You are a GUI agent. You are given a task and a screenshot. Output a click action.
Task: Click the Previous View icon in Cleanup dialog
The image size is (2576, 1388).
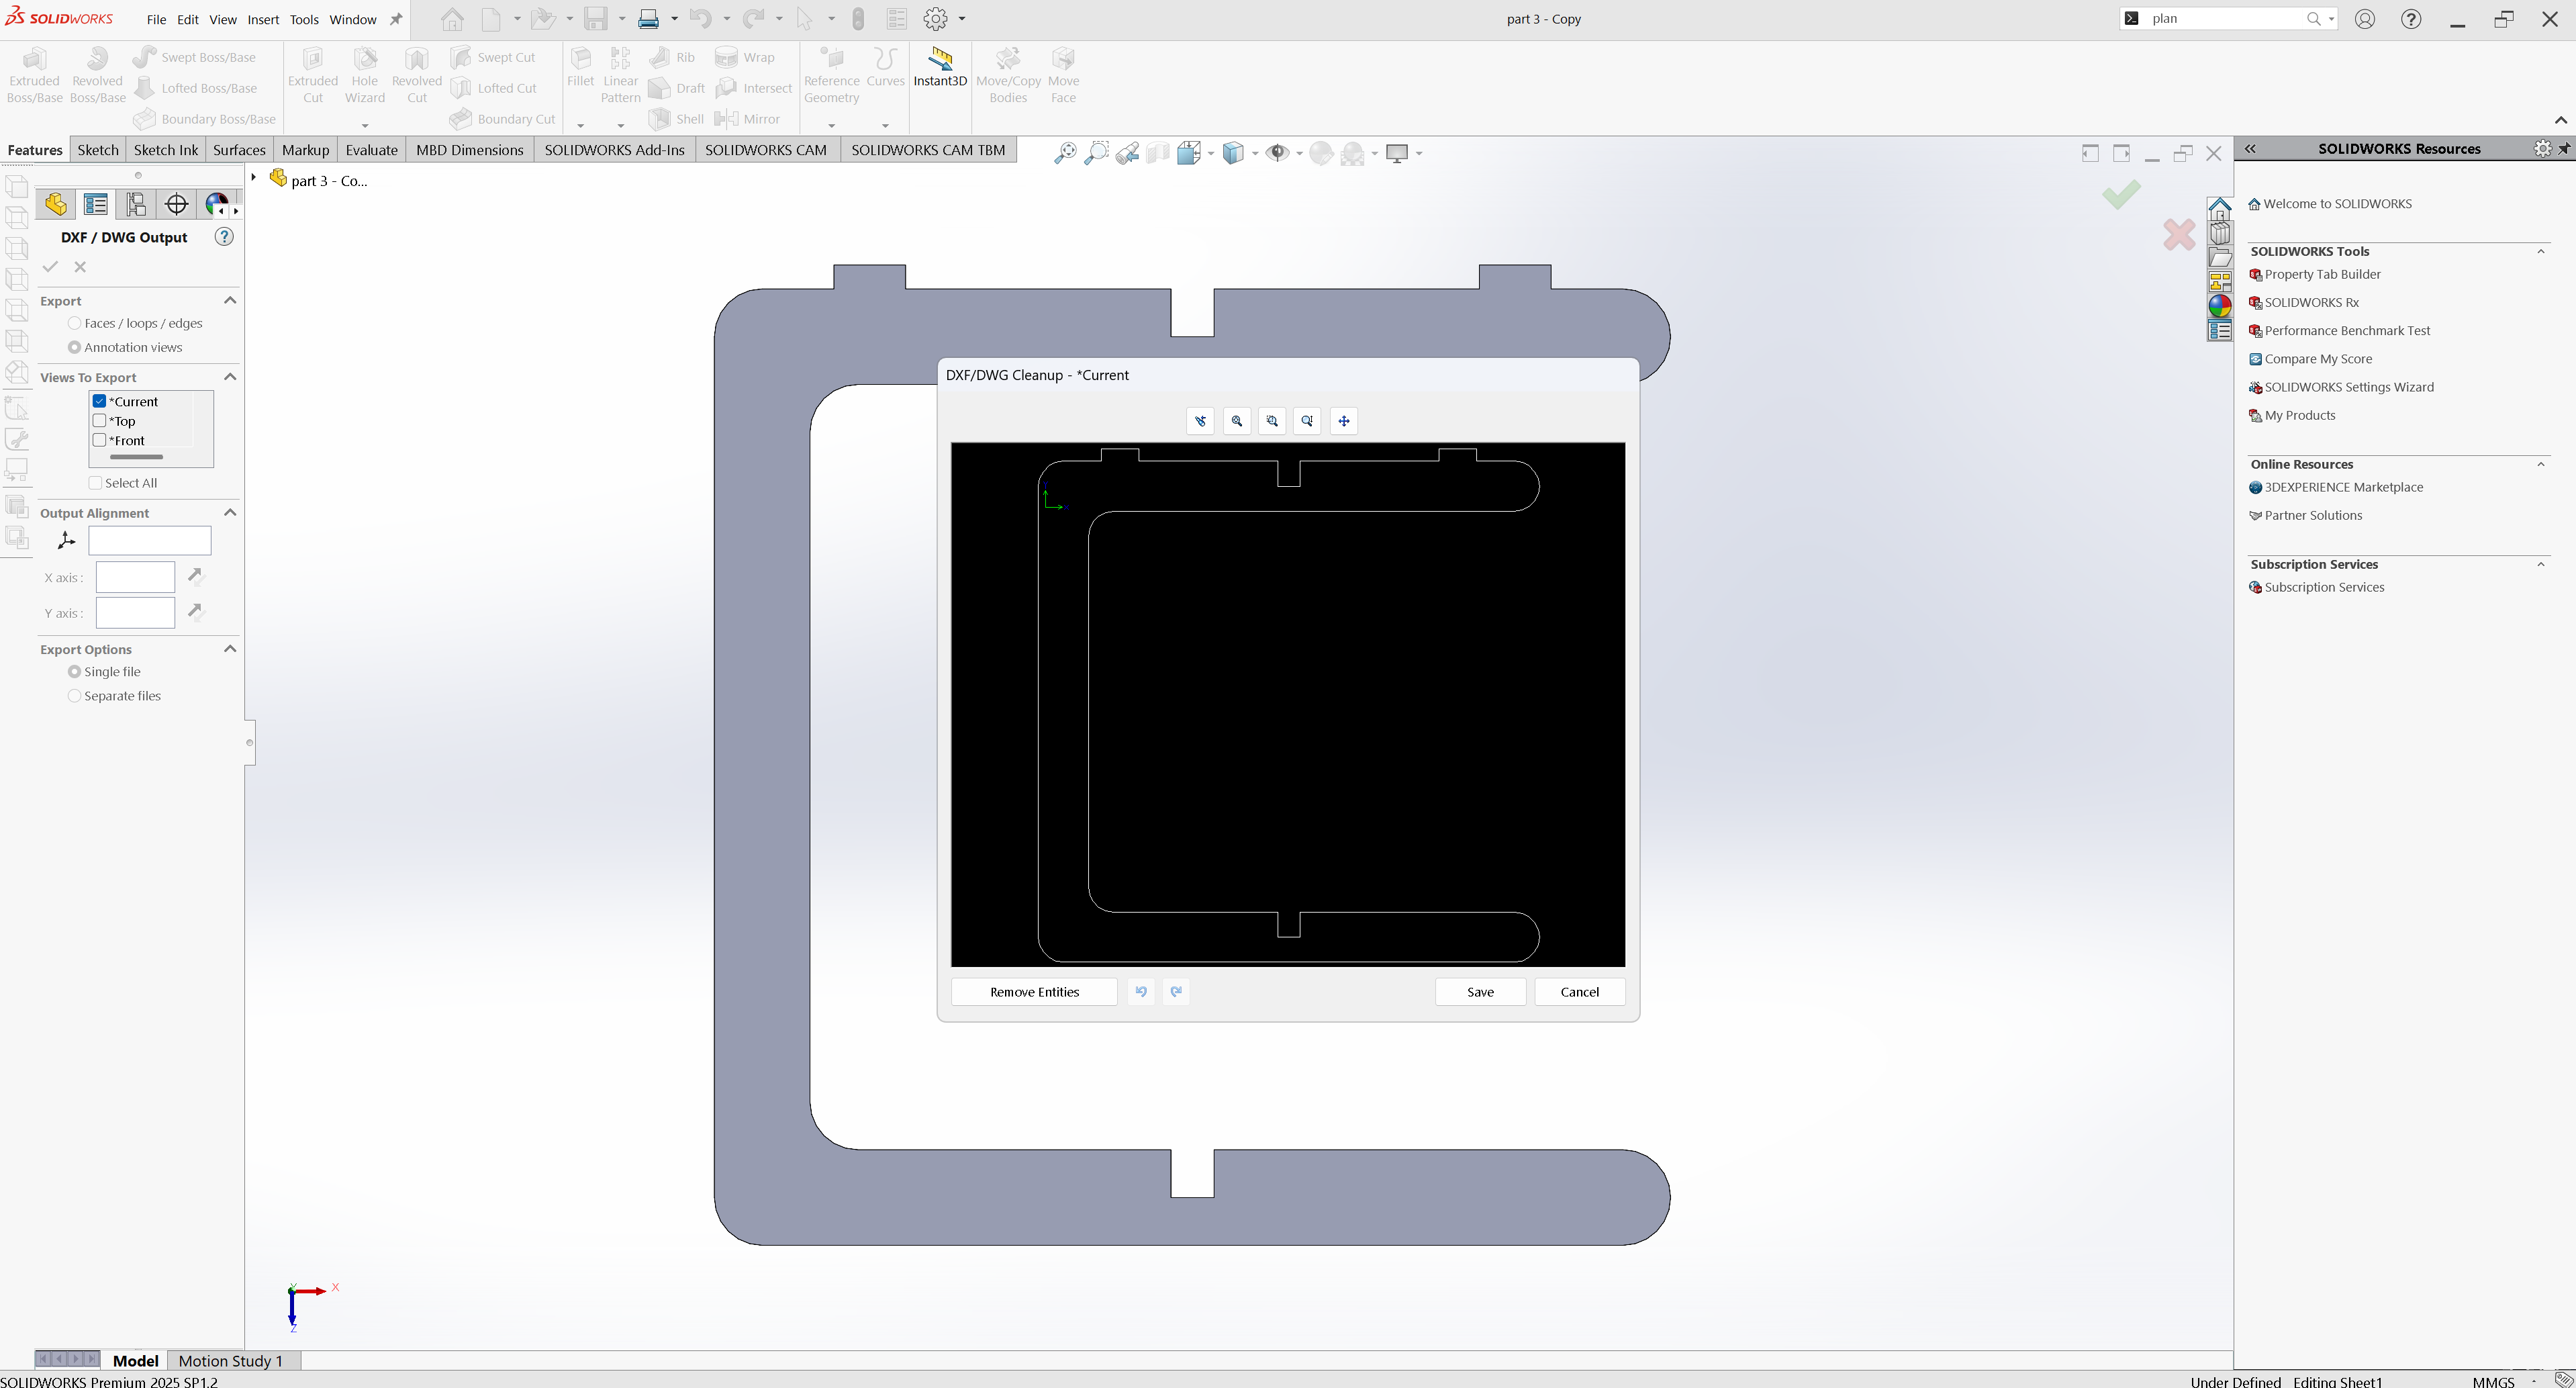click(1200, 421)
